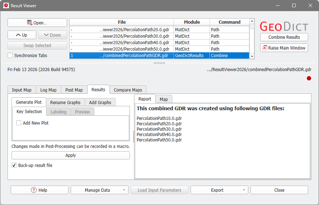This screenshot has height=205, width=319.
Task: Select the combinedPercolationPathGDR.gdr row
Action: click(159, 56)
